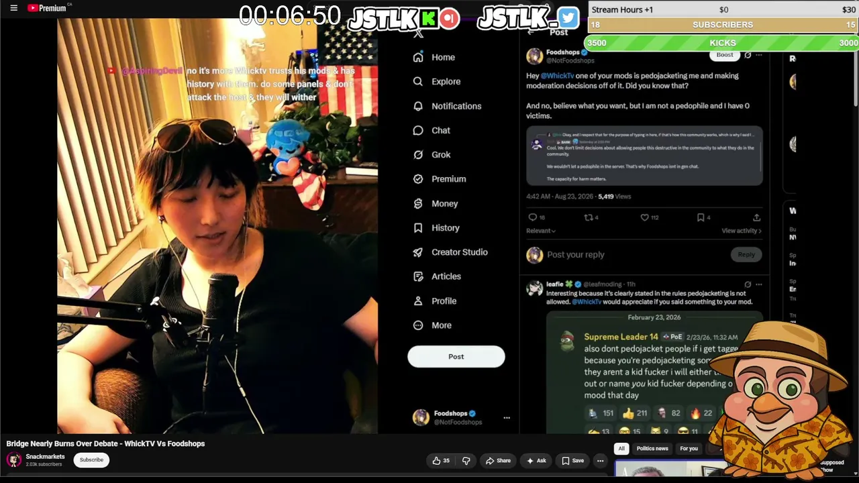
Task: Open @WhickTv mention in leafie's reply
Action: click(587, 302)
